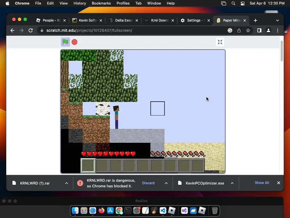290x218 pixels.
Task: Open the Window menu
Action: [154, 3]
